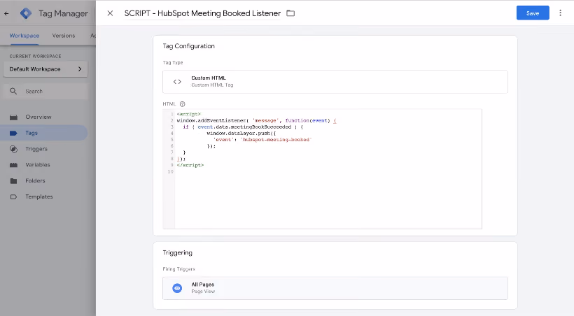Click the Tag Configuration heading
This screenshot has height=316, width=574.
coord(188,46)
